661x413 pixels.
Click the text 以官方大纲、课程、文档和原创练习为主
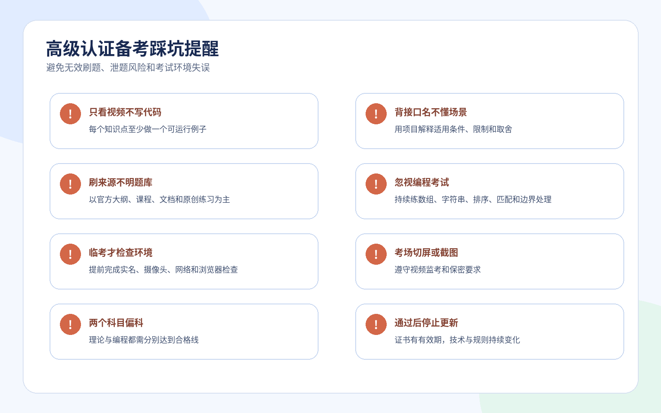point(159,199)
